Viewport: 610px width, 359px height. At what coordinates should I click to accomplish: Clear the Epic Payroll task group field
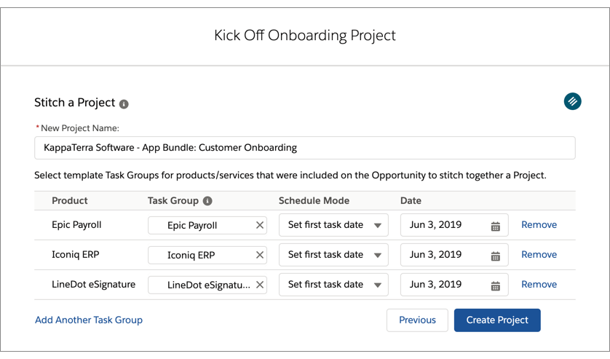click(x=259, y=225)
